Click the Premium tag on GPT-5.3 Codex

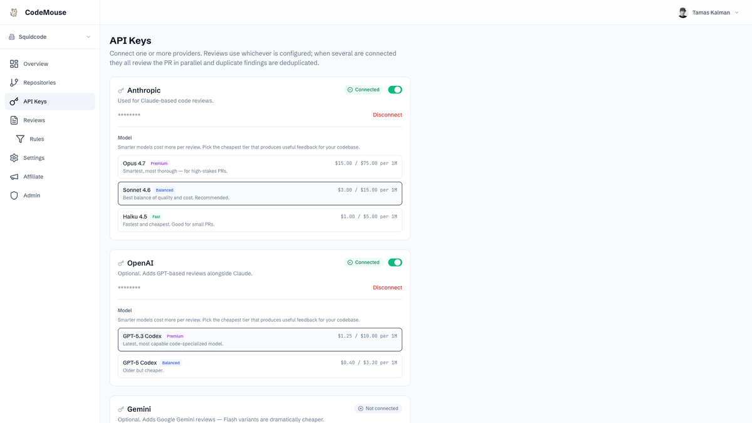(x=175, y=337)
